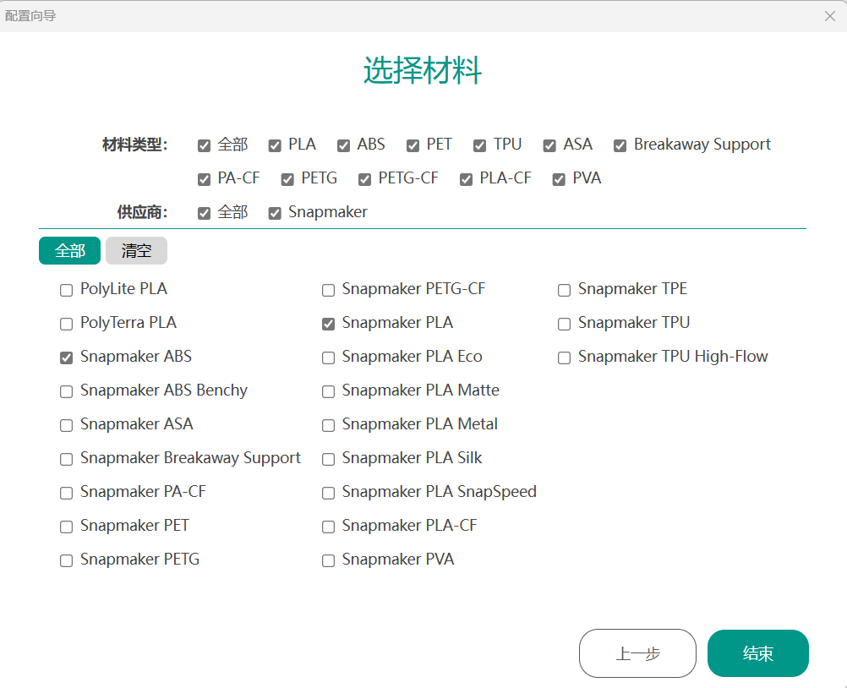The height and width of the screenshot is (688, 847).
Task: Disable the PETG-CF material type filter
Action: coord(365,179)
